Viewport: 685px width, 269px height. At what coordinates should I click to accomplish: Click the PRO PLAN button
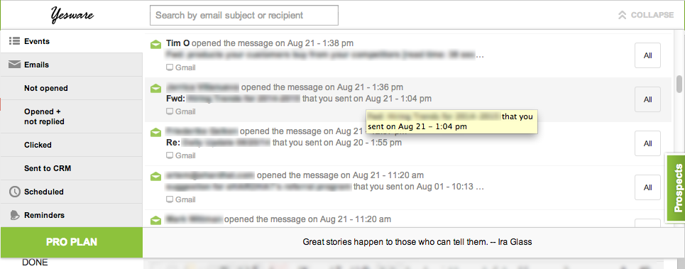(x=72, y=242)
